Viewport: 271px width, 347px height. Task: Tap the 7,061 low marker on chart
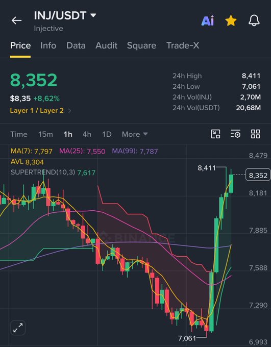187,338
